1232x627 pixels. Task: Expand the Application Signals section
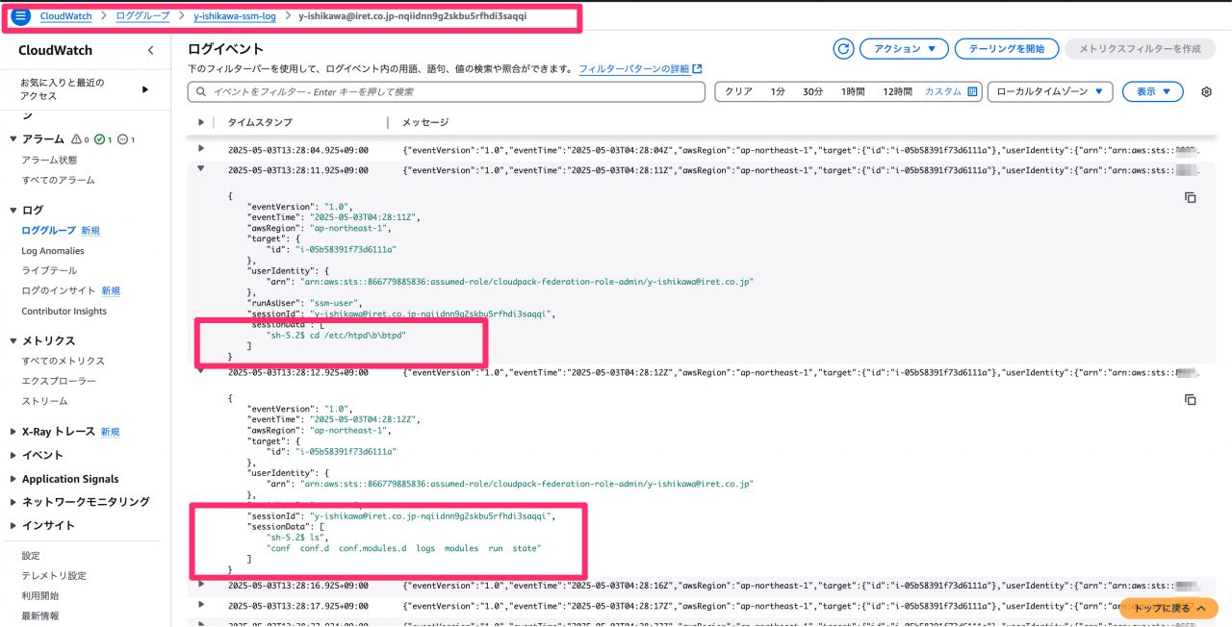tap(13, 479)
